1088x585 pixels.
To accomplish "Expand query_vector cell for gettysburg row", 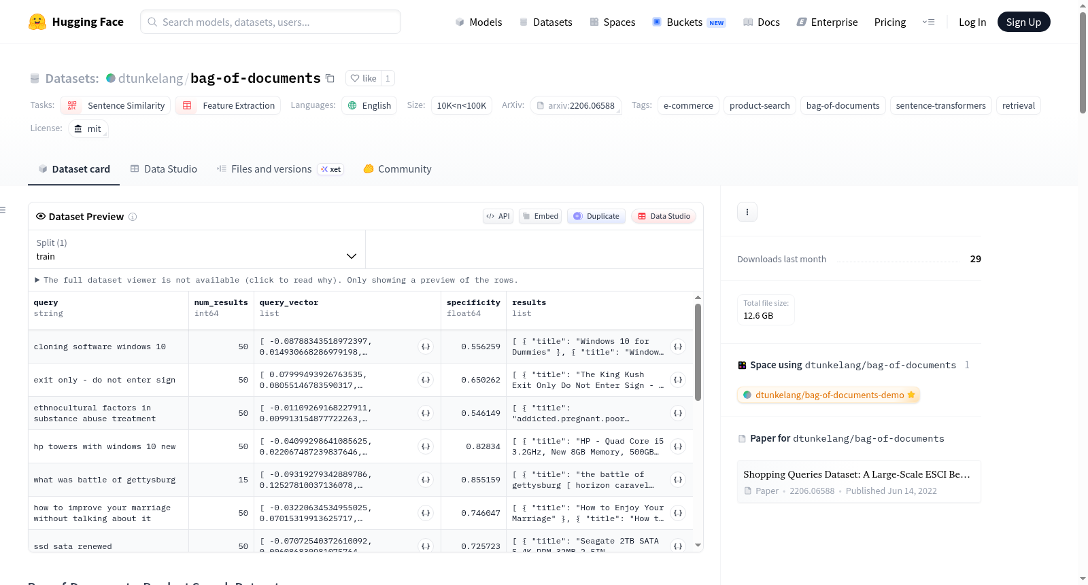I will (426, 480).
